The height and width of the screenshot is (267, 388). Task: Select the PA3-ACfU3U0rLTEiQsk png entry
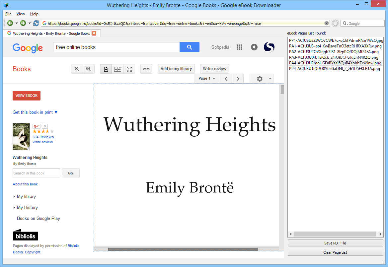[x=336, y=57]
